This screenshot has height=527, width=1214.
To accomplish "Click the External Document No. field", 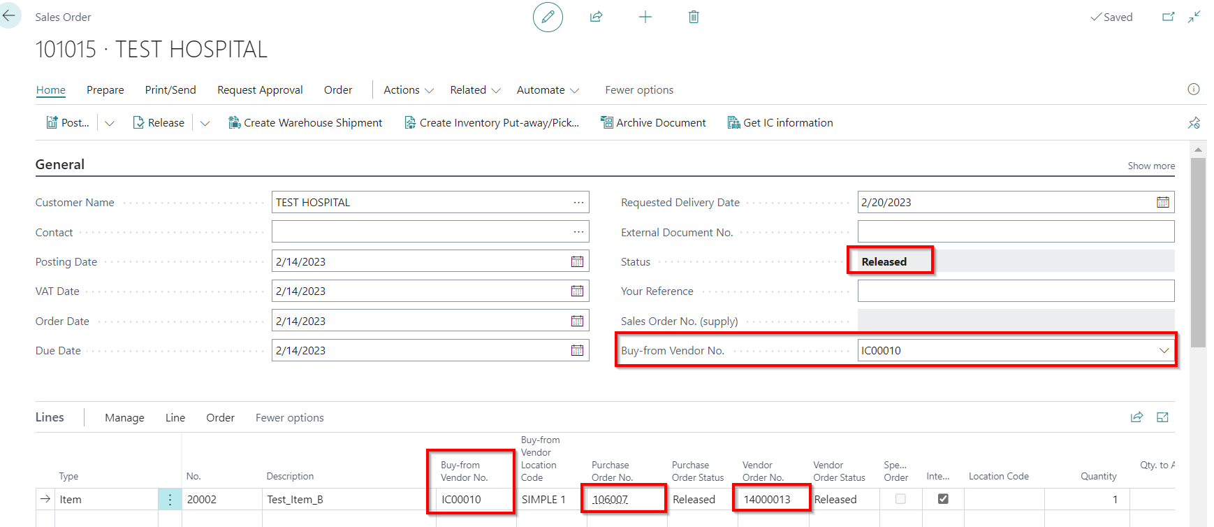I will click(x=1016, y=231).
